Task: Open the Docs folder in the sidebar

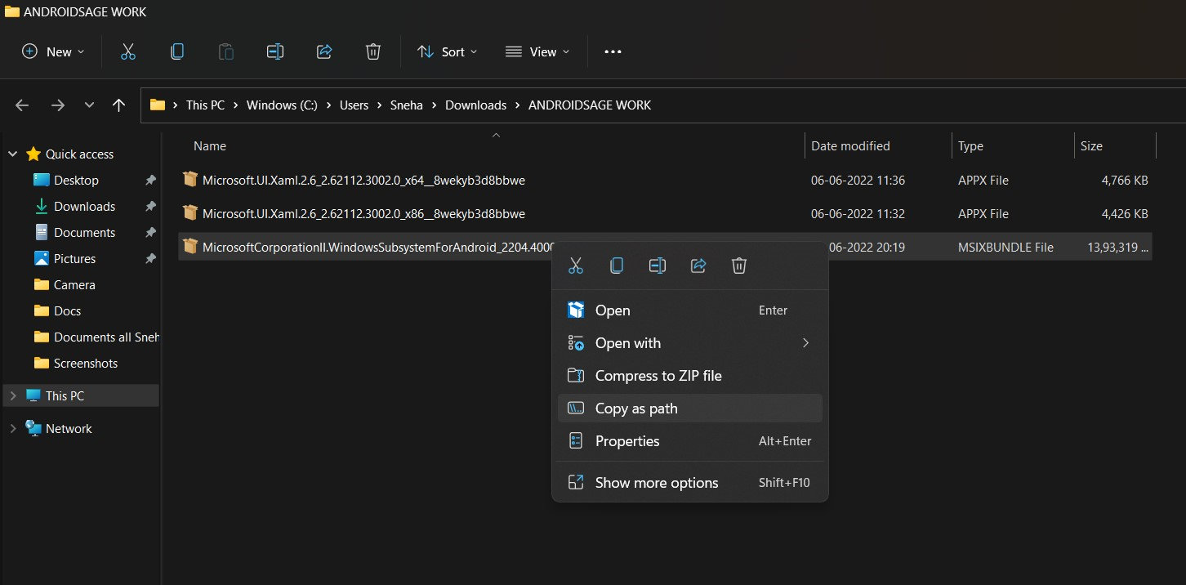Action: click(x=67, y=310)
